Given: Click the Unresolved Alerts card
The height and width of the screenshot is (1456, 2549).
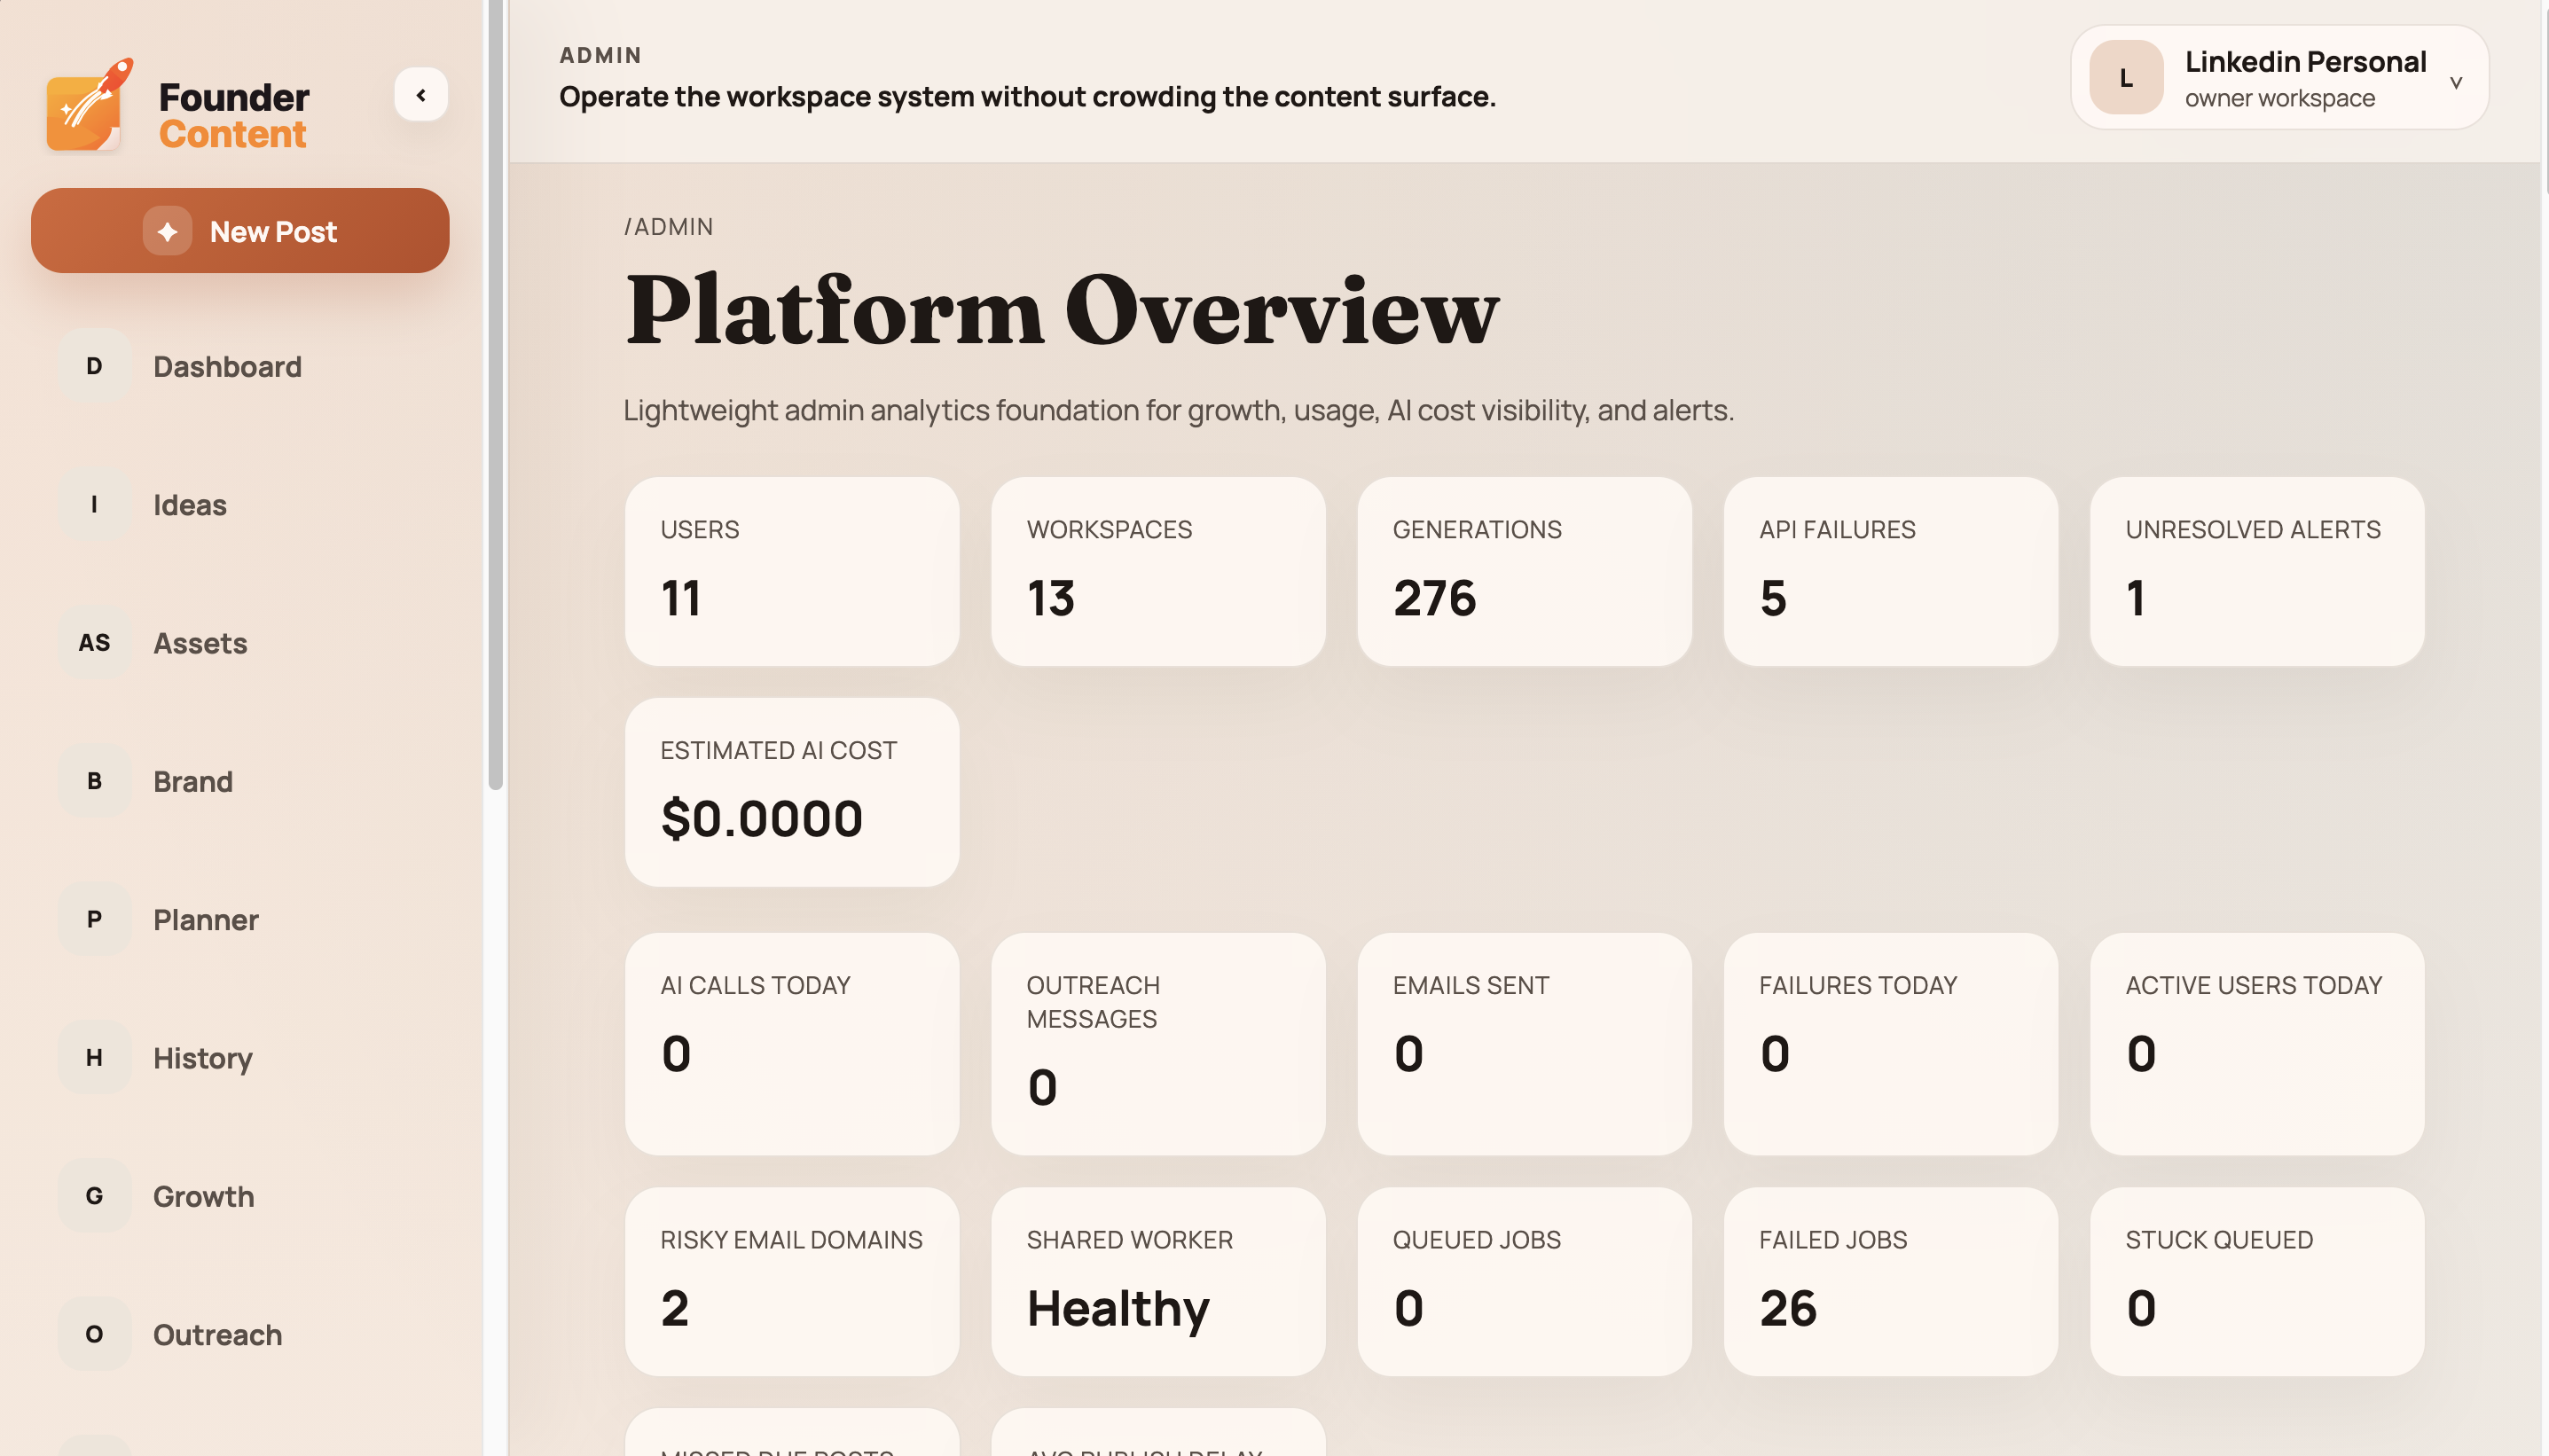Looking at the screenshot, I should (2257, 572).
